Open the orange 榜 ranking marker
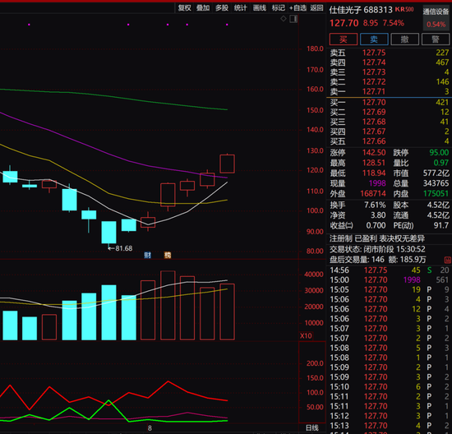The width and height of the screenshot is (452, 434). click(168, 255)
